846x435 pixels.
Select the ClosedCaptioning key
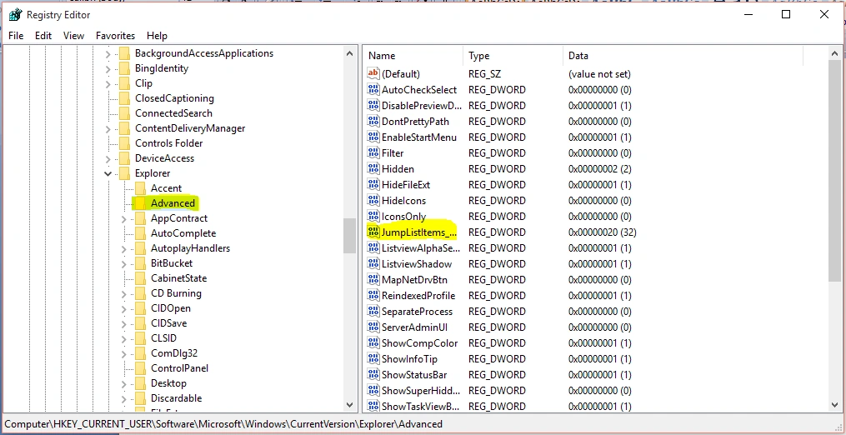pyautogui.click(x=174, y=98)
